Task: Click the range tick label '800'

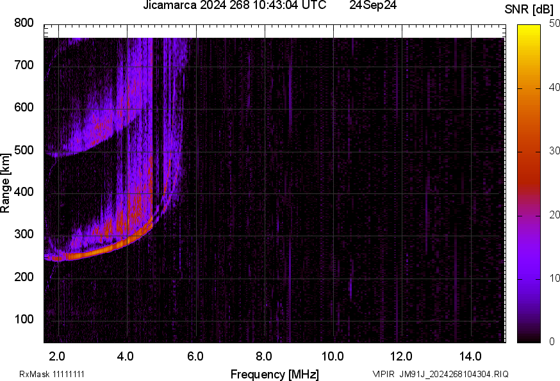Action: pos(24,23)
